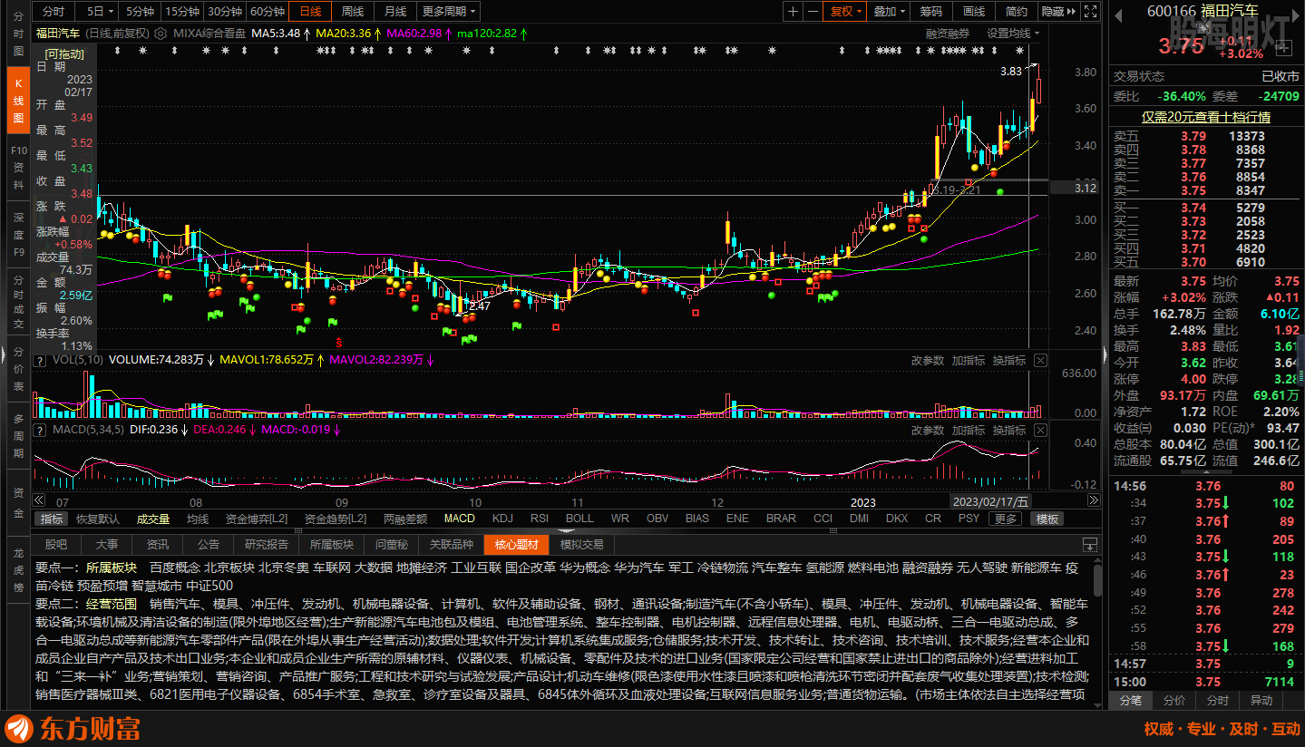Switch to 60分钟 period tab

pyautogui.click(x=267, y=11)
